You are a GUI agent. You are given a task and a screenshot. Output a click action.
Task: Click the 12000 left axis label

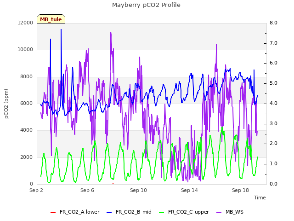[25, 23]
